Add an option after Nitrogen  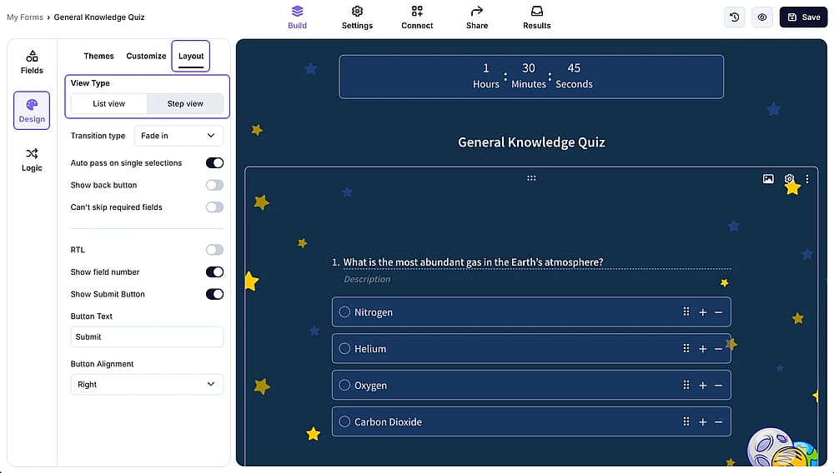click(x=702, y=312)
